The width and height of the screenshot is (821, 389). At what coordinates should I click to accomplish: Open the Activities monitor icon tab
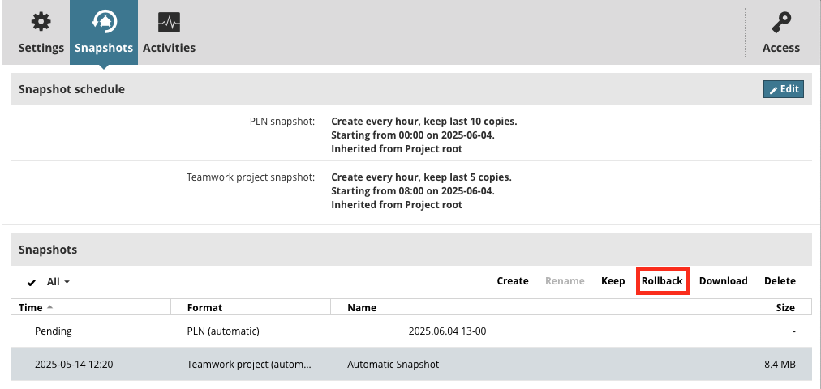169,32
